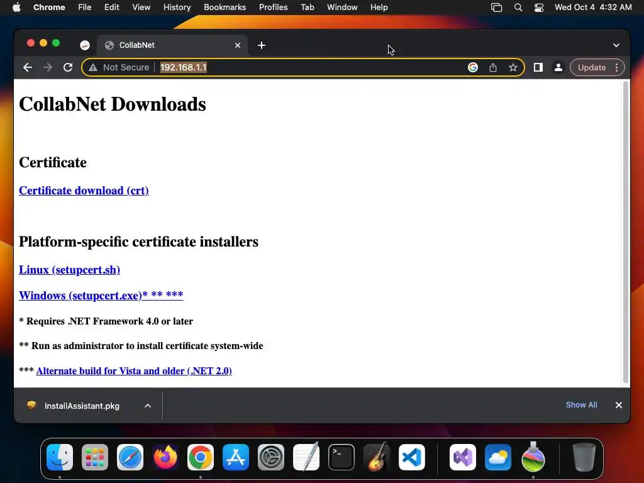Click the page vertical scrollbar
This screenshot has width=644, height=483.
click(x=626, y=232)
